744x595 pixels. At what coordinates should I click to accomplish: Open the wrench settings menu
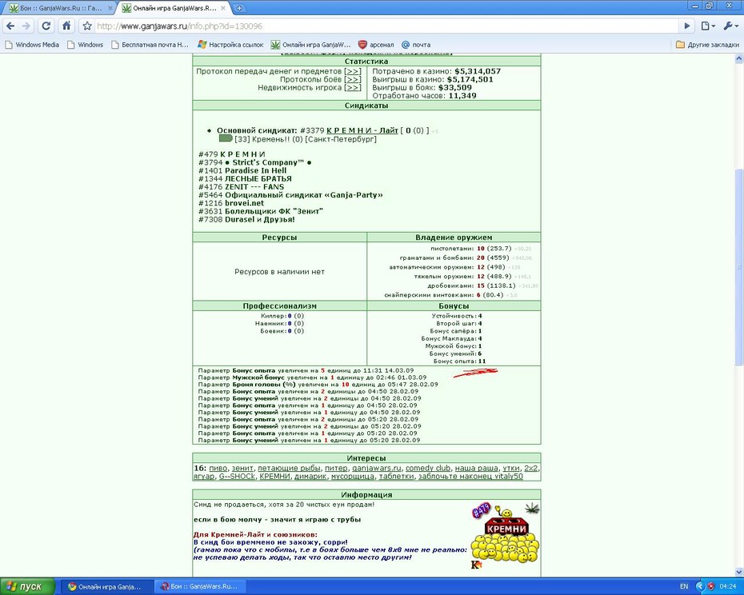[730, 26]
